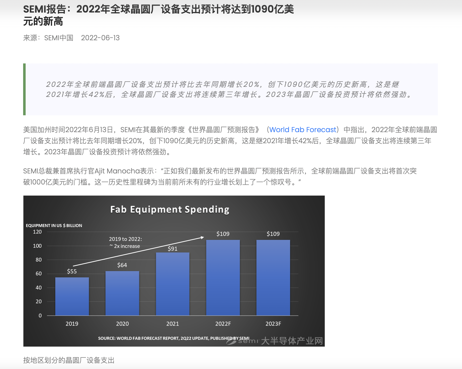This screenshot has width=462, height=369.
Task: Click the '2019 to 2022: ~2x increase' annotation
Action: tap(125, 242)
